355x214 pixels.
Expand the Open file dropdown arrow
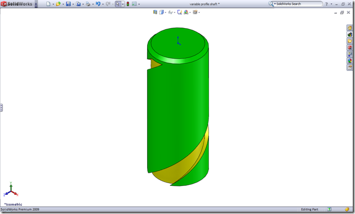click(63, 4)
